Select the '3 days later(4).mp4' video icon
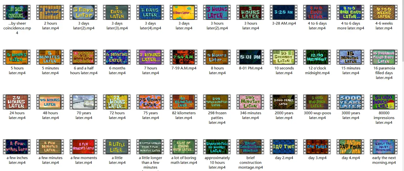The width and height of the screenshot is (404, 171). (x=150, y=12)
